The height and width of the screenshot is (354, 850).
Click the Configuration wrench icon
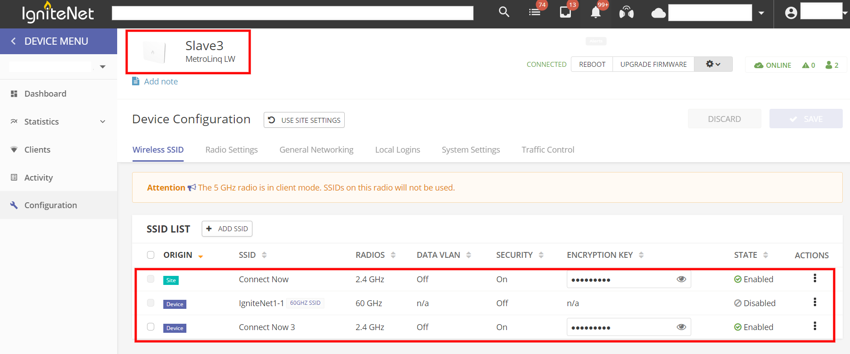pyautogui.click(x=14, y=205)
